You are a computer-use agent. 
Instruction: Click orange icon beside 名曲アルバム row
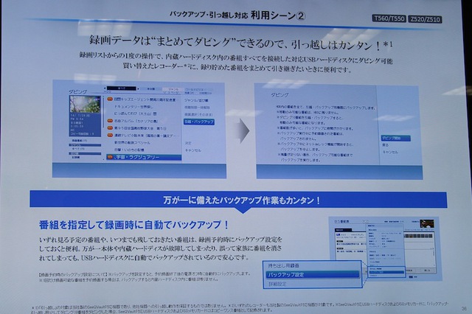[x=110, y=121]
